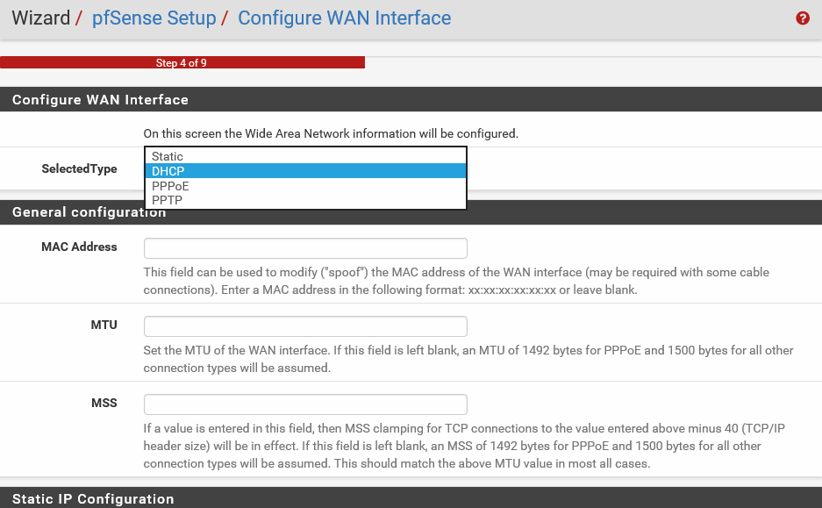
Task: Click the SelectedType field label
Action: [x=79, y=168]
